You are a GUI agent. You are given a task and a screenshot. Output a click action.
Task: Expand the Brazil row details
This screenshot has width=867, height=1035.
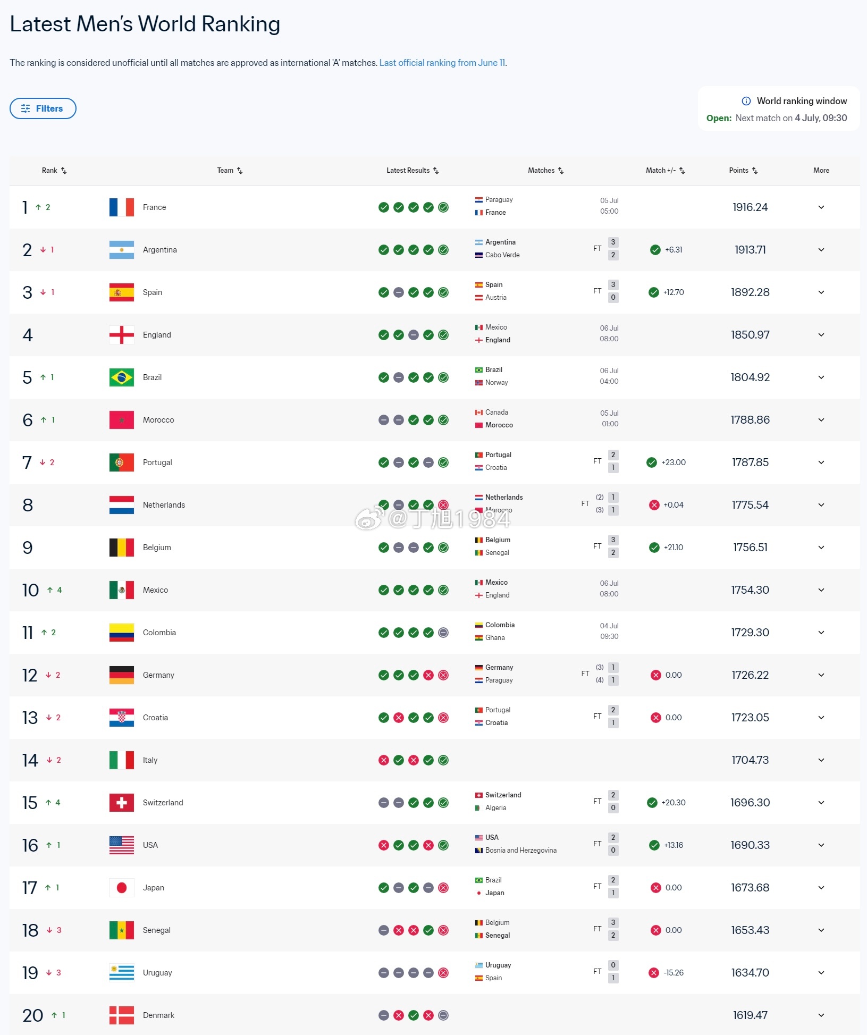(x=821, y=377)
